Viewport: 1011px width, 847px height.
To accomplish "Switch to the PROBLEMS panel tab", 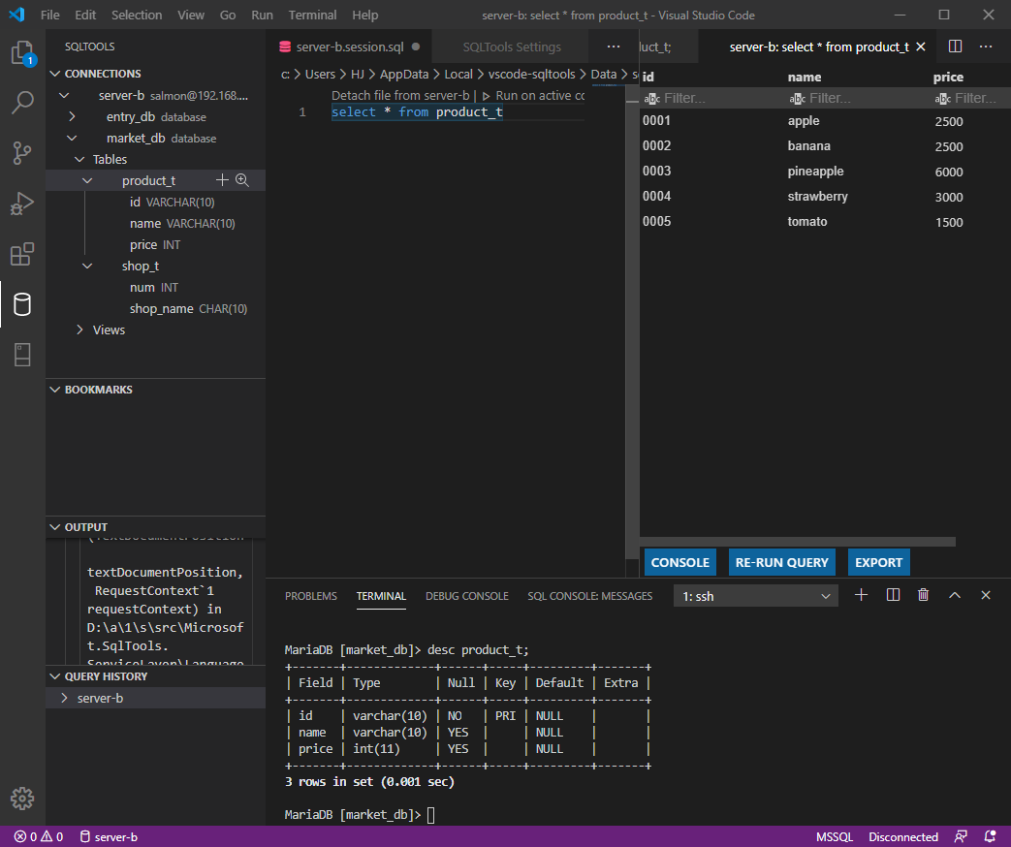I will coord(311,596).
